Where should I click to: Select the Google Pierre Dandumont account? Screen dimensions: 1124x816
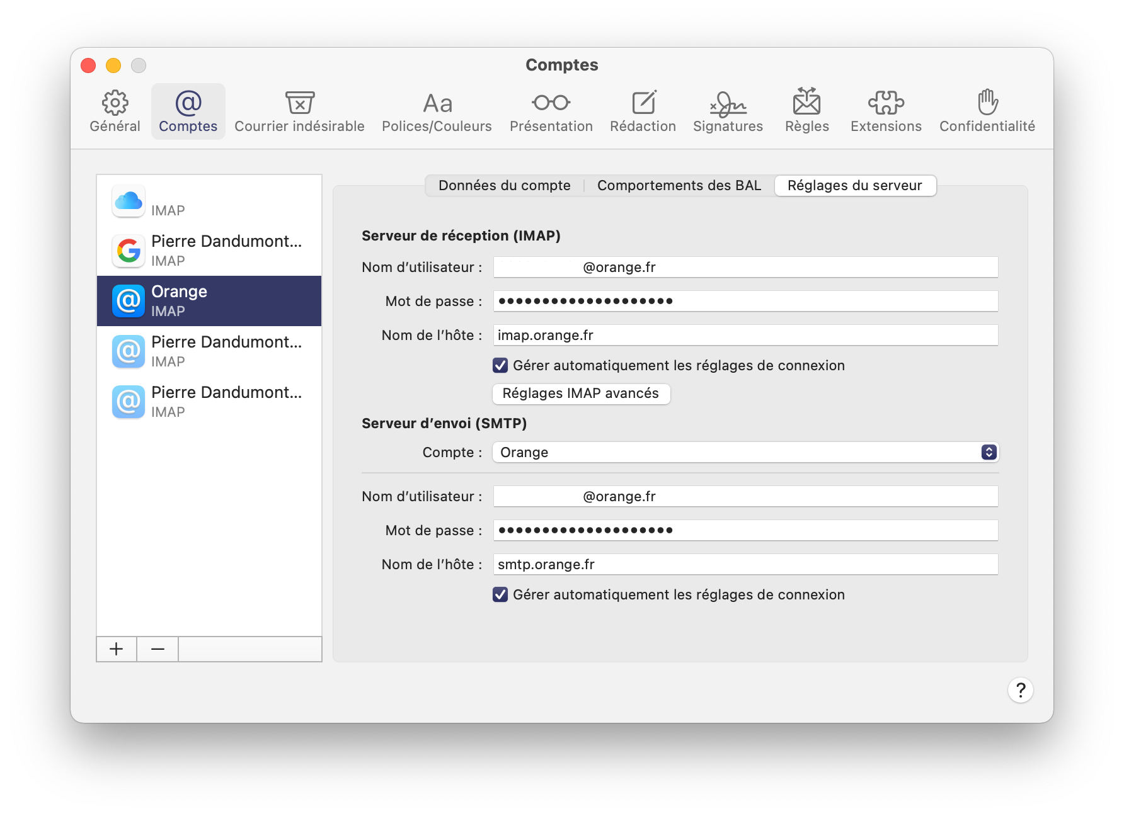(209, 251)
